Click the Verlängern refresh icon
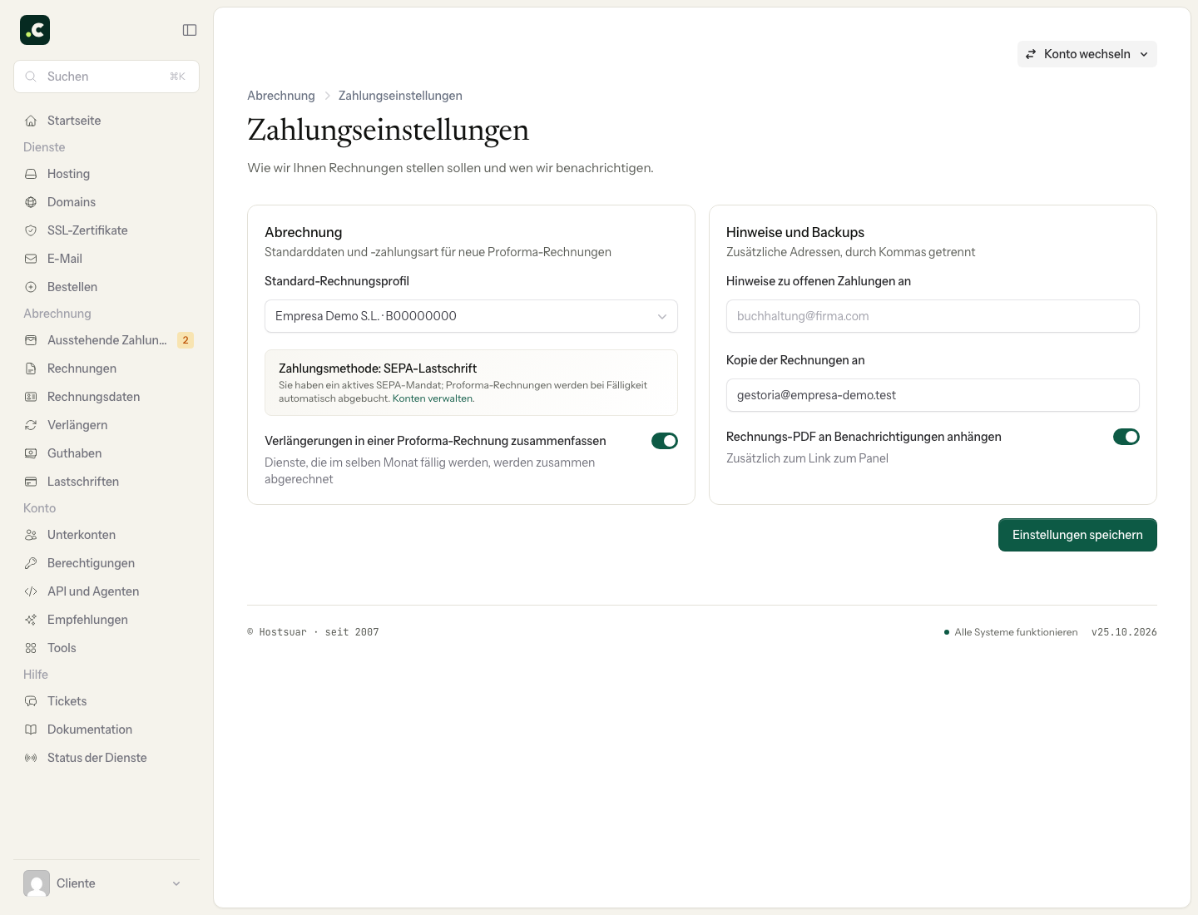 (x=31, y=425)
